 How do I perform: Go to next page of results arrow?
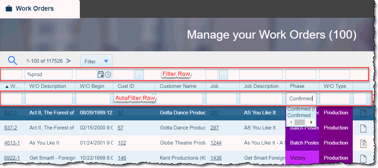pyautogui.click(x=68, y=61)
